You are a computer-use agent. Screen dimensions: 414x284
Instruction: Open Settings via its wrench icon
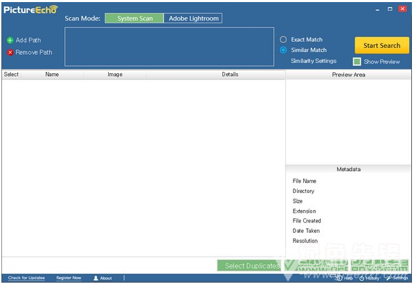point(389,278)
